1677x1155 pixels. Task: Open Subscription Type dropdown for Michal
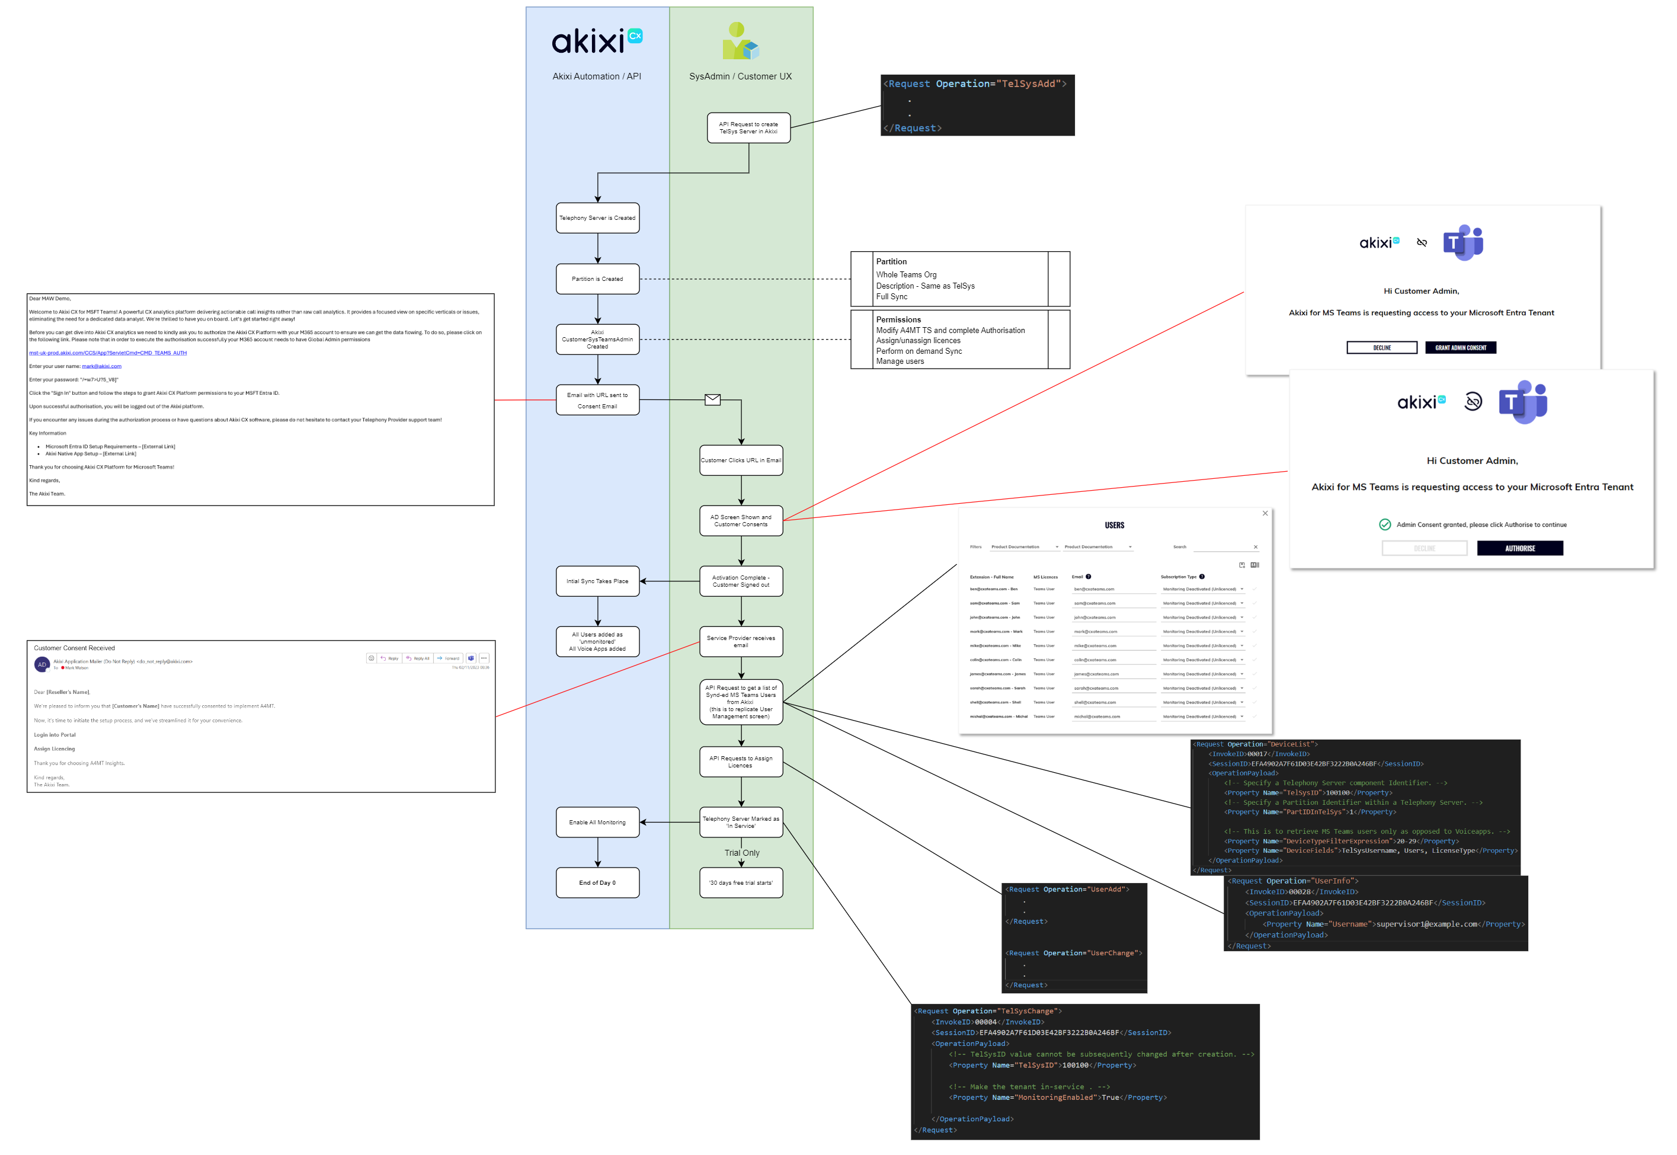pyautogui.click(x=1202, y=716)
